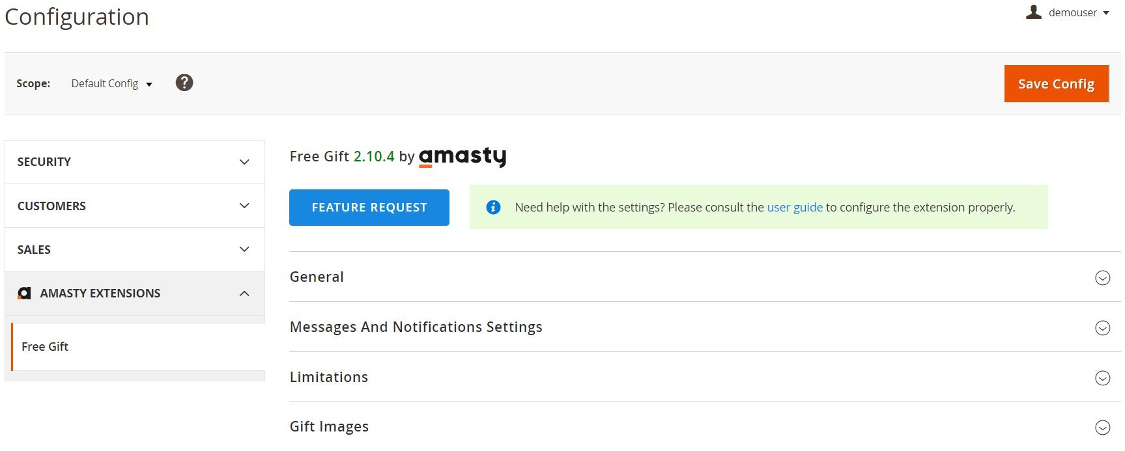Open demouser account dropdown arrow
1125x451 pixels.
(x=1106, y=13)
